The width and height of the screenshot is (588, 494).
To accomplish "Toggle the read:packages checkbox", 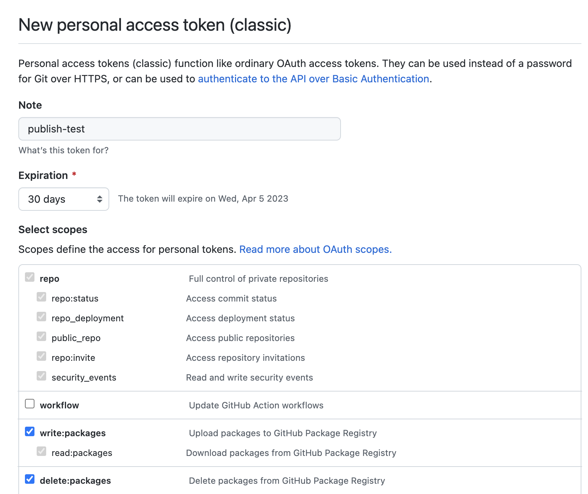I will pyautogui.click(x=41, y=451).
